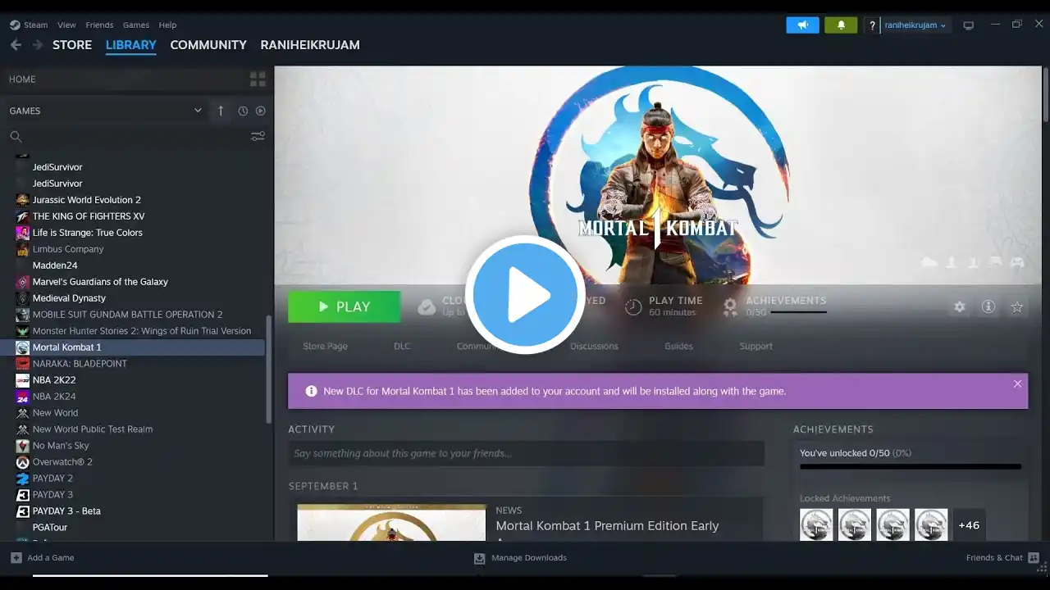Viewport: 1050px width, 590px height.
Task: Show the +46 more locked achievements
Action: click(969, 525)
